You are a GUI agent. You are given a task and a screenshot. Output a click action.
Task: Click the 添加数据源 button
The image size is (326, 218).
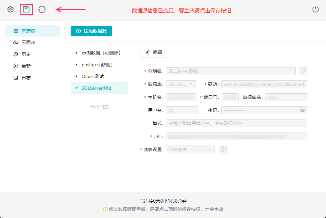coord(91,31)
